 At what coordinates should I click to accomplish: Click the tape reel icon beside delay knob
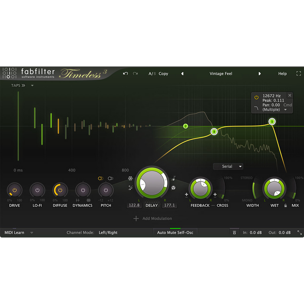[x=173, y=188]
